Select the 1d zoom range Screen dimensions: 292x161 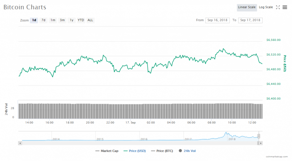click(34, 20)
